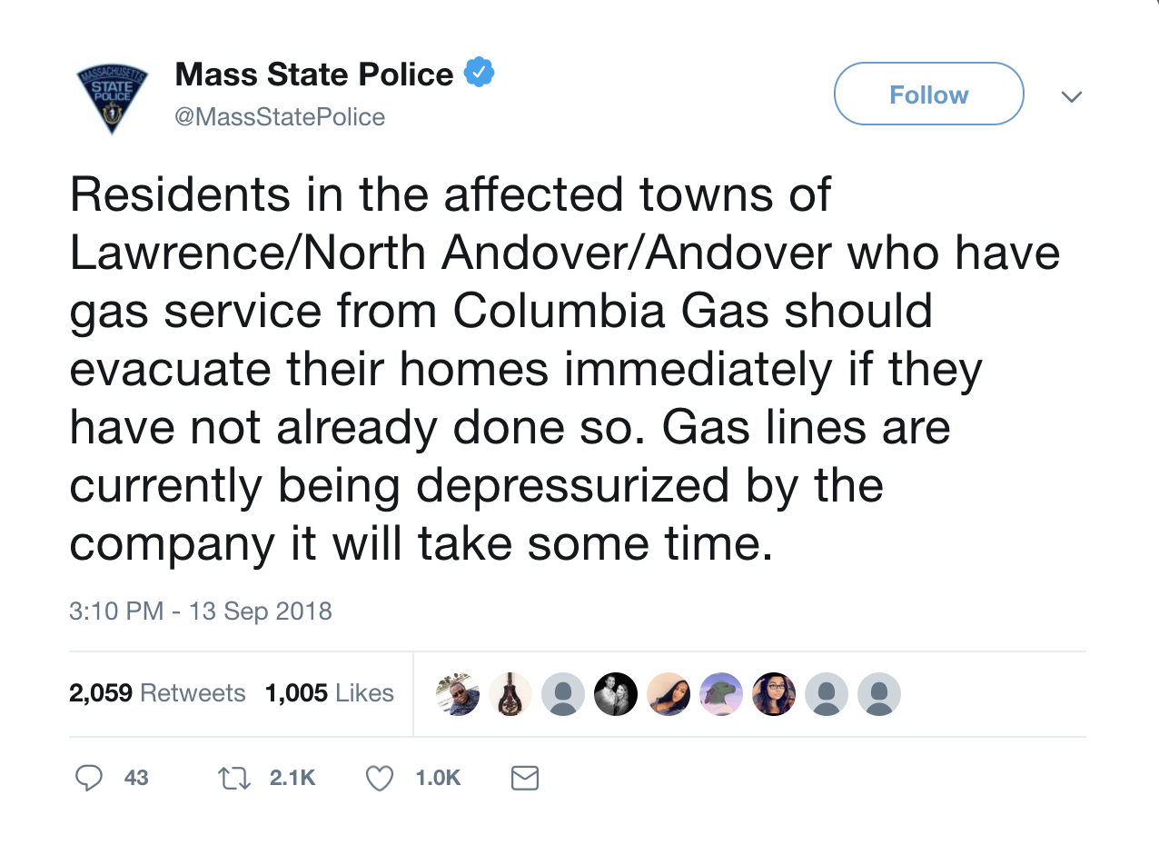Open liker avatar of woman wearing glasses
Screen dimensions: 1159x845
point(774,694)
